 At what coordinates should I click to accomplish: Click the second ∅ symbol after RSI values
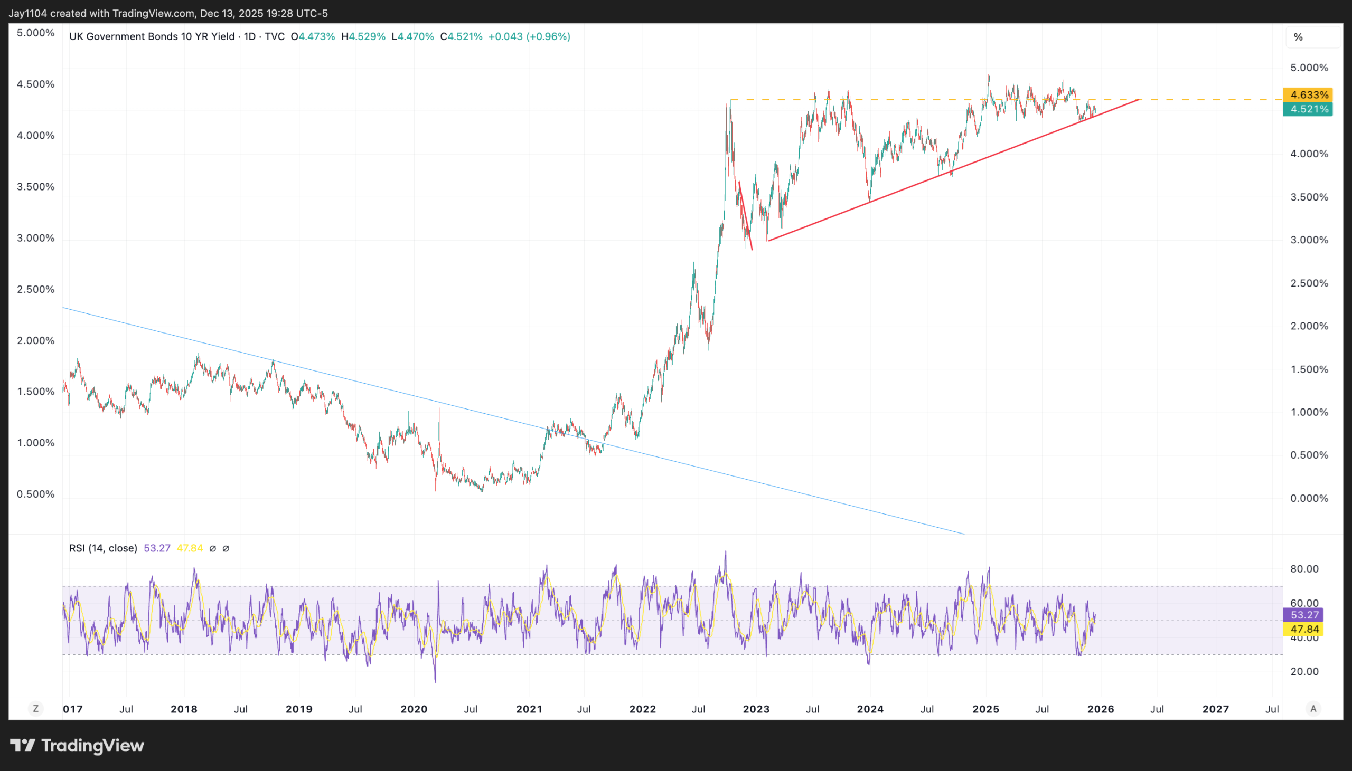point(226,549)
